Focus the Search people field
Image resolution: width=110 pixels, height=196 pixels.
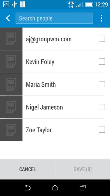click(54, 18)
